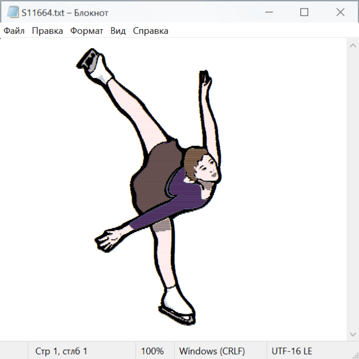Image resolution: width=359 pixels, height=359 pixels.
Task: Open the Справка menu
Action: coord(150,31)
